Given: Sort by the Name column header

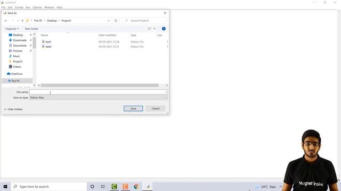Looking at the screenshot, I should pyautogui.click(x=44, y=35).
